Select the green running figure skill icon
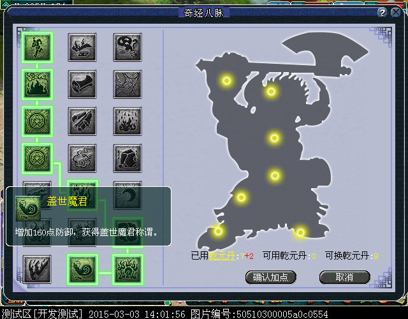Image resolution: width=408 pixels, height=319 pixels. (37, 47)
